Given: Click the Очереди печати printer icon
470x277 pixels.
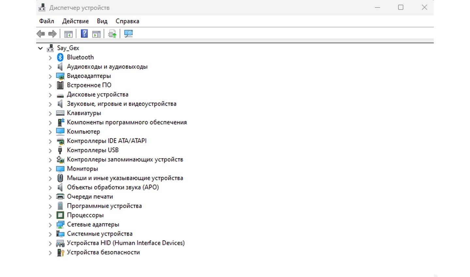Looking at the screenshot, I should 60,197.
